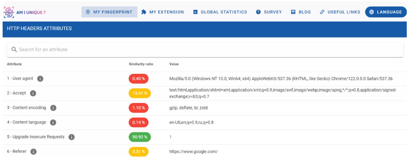This screenshot has height=157, width=409.
Task: Click info icon for Upgrade Insecure Requests
Action: click(x=72, y=137)
